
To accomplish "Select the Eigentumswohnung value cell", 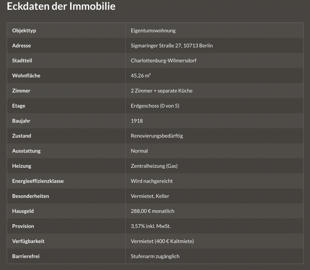I will [153, 30].
